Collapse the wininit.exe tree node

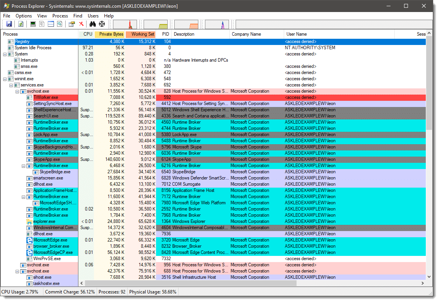[x=5, y=79]
